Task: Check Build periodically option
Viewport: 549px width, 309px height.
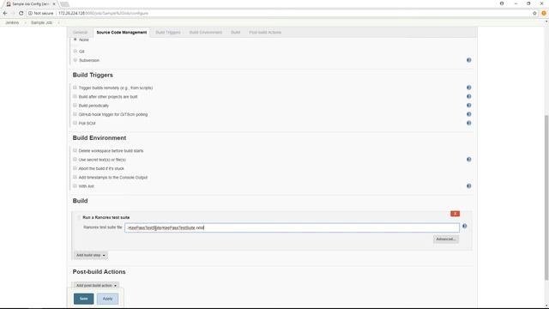Action: [75, 106]
